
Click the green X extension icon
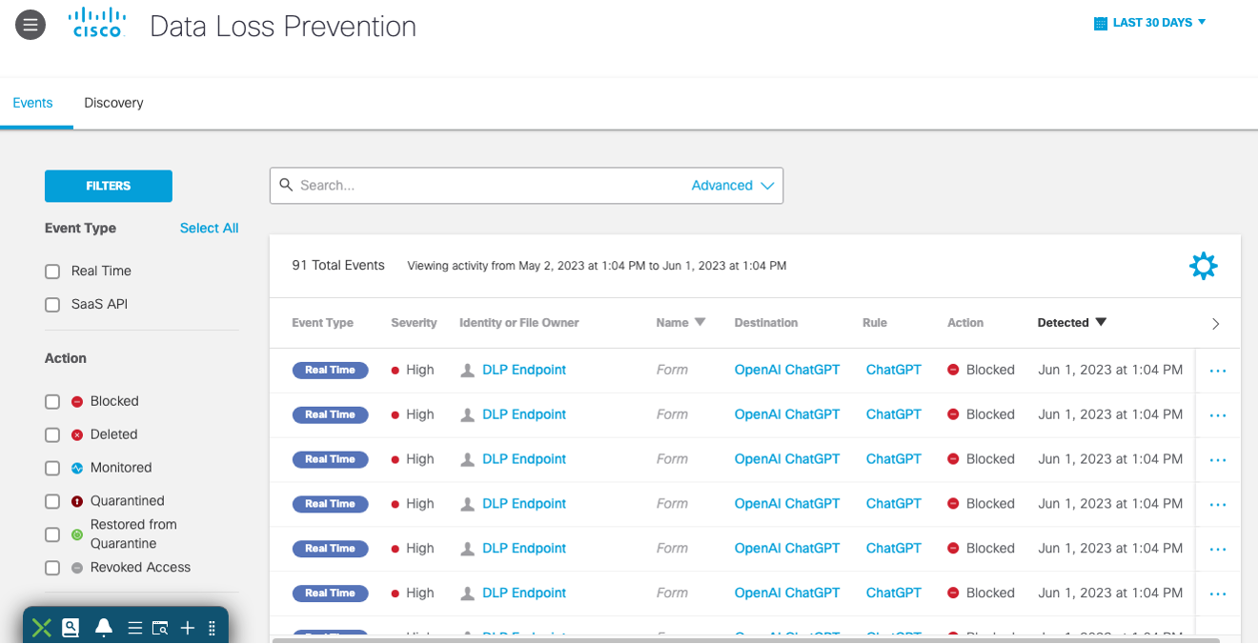[x=40, y=627]
